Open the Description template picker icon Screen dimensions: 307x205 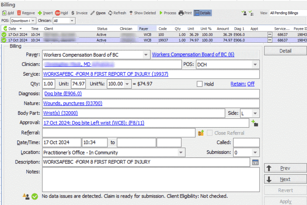(x=255, y=162)
